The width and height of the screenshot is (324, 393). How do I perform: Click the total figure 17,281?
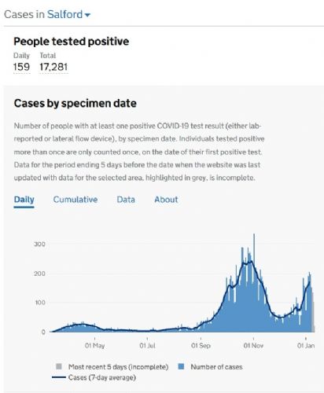point(53,67)
